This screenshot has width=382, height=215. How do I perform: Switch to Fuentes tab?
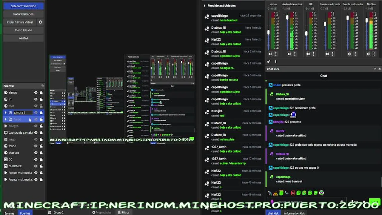[25, 213]
